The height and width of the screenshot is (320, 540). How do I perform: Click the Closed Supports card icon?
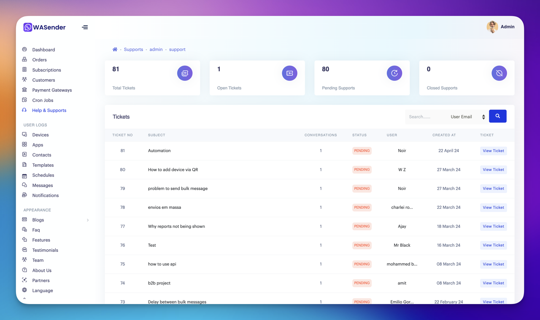click(x=499, y=73)
